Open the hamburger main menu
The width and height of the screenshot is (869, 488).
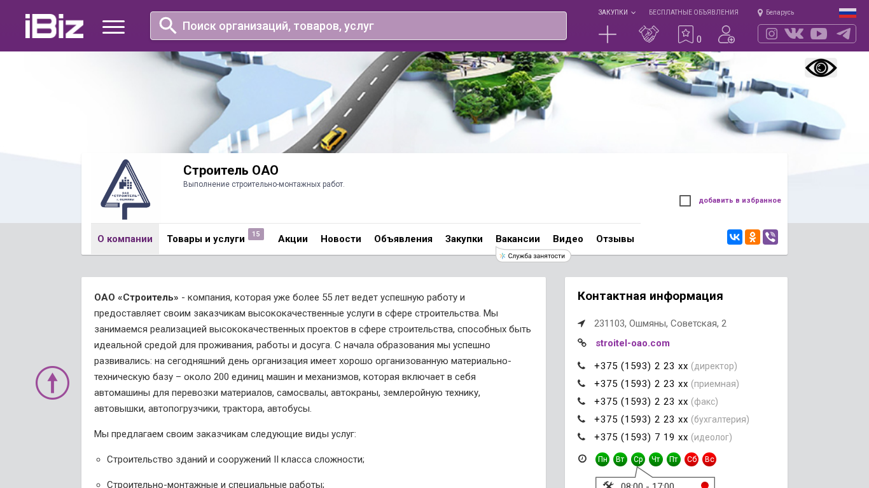tap(113, 27)
